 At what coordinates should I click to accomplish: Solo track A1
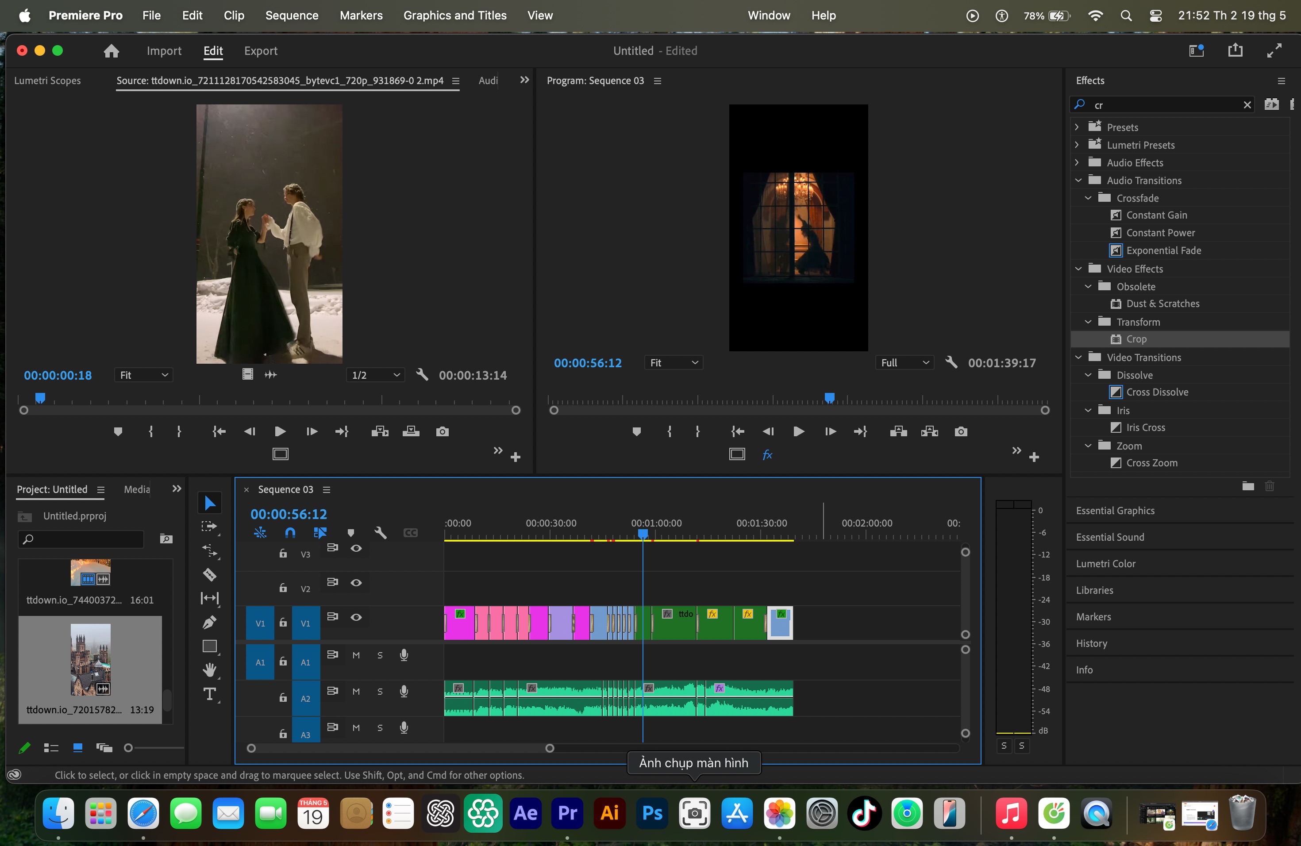pyautogui.click(x=380, y=655)
